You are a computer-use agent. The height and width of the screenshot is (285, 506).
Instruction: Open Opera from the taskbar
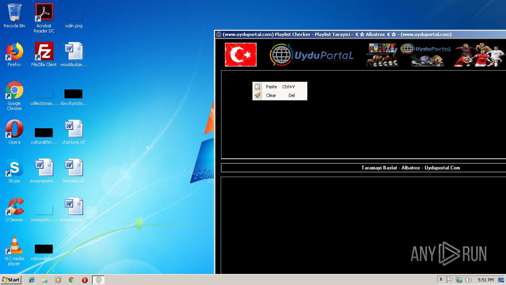click(85, 280)
